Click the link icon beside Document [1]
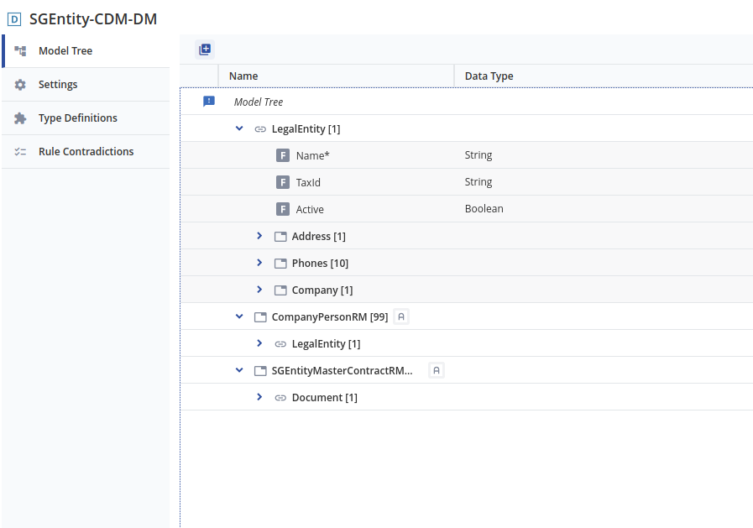Screen dimensions: 753x528 tap(280, 398)
